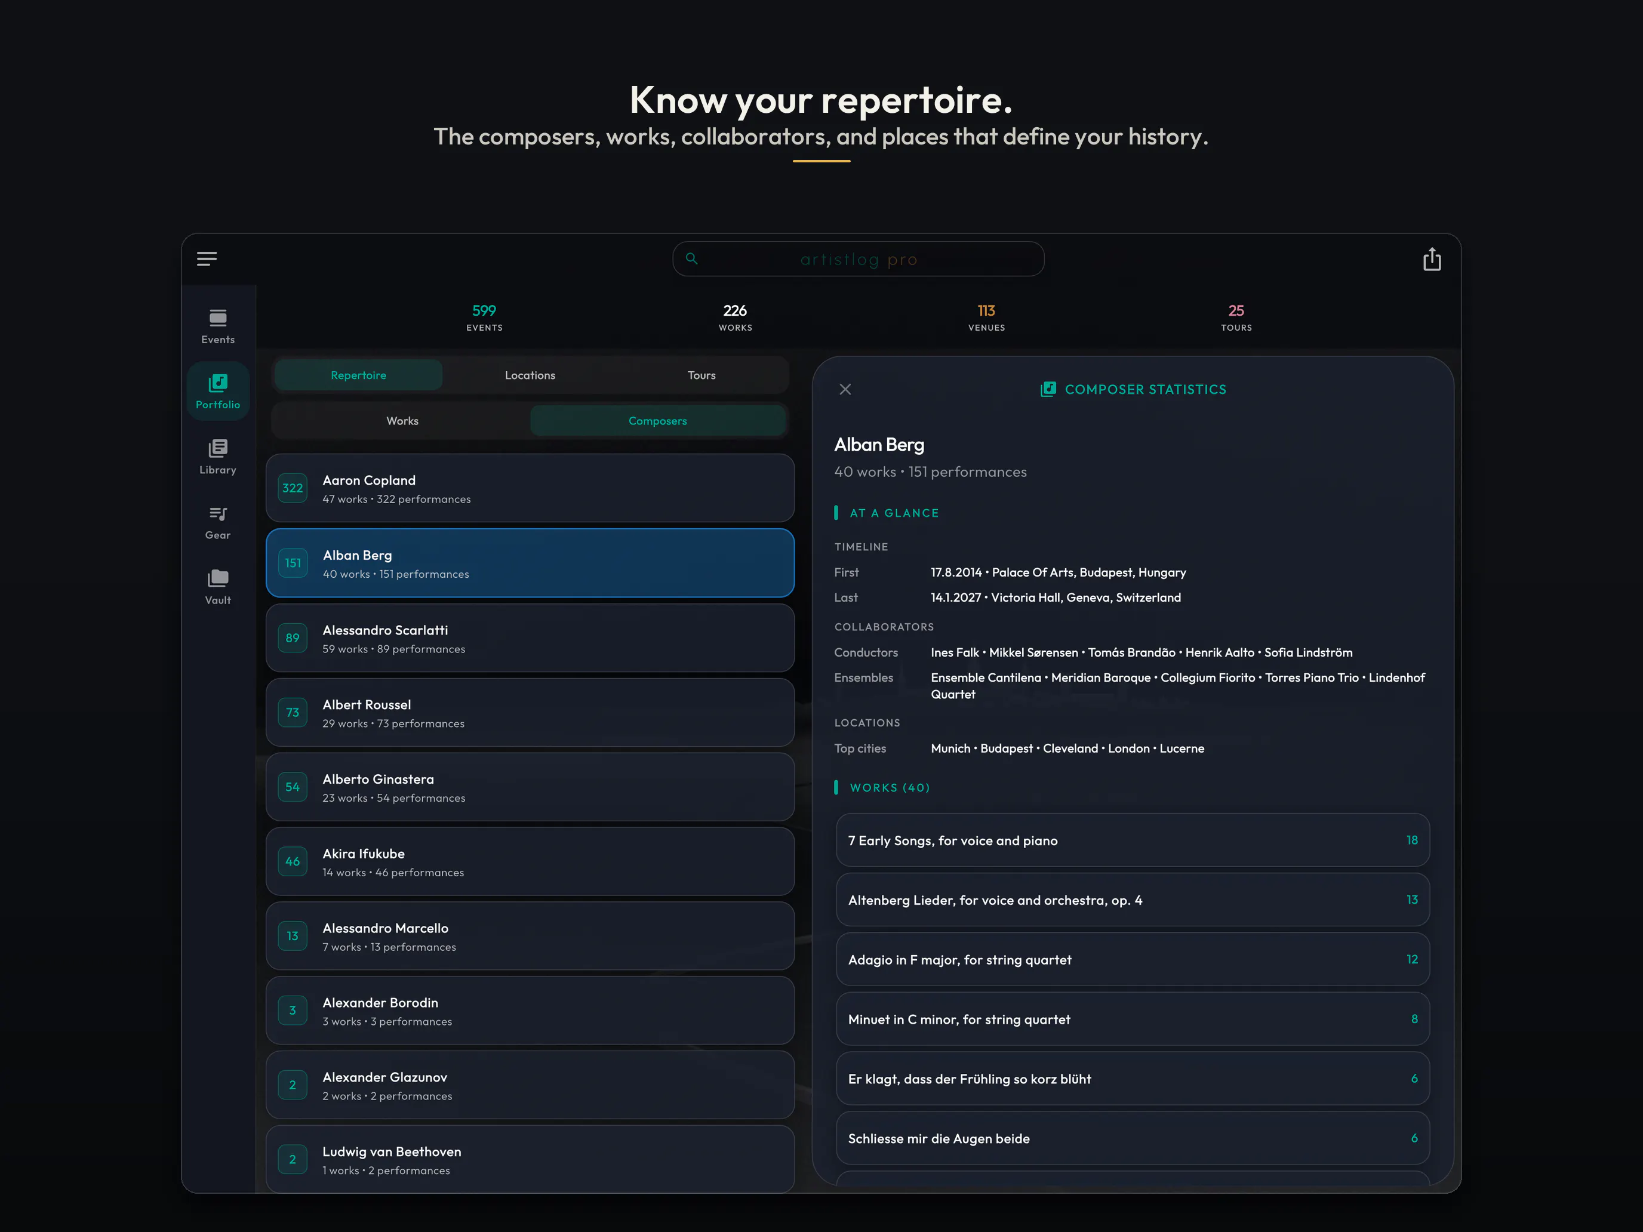This screenshot has height=1232, width=1643.
Task: Open the 7 Early Songs work
Action: click(x=1132, y=840)
